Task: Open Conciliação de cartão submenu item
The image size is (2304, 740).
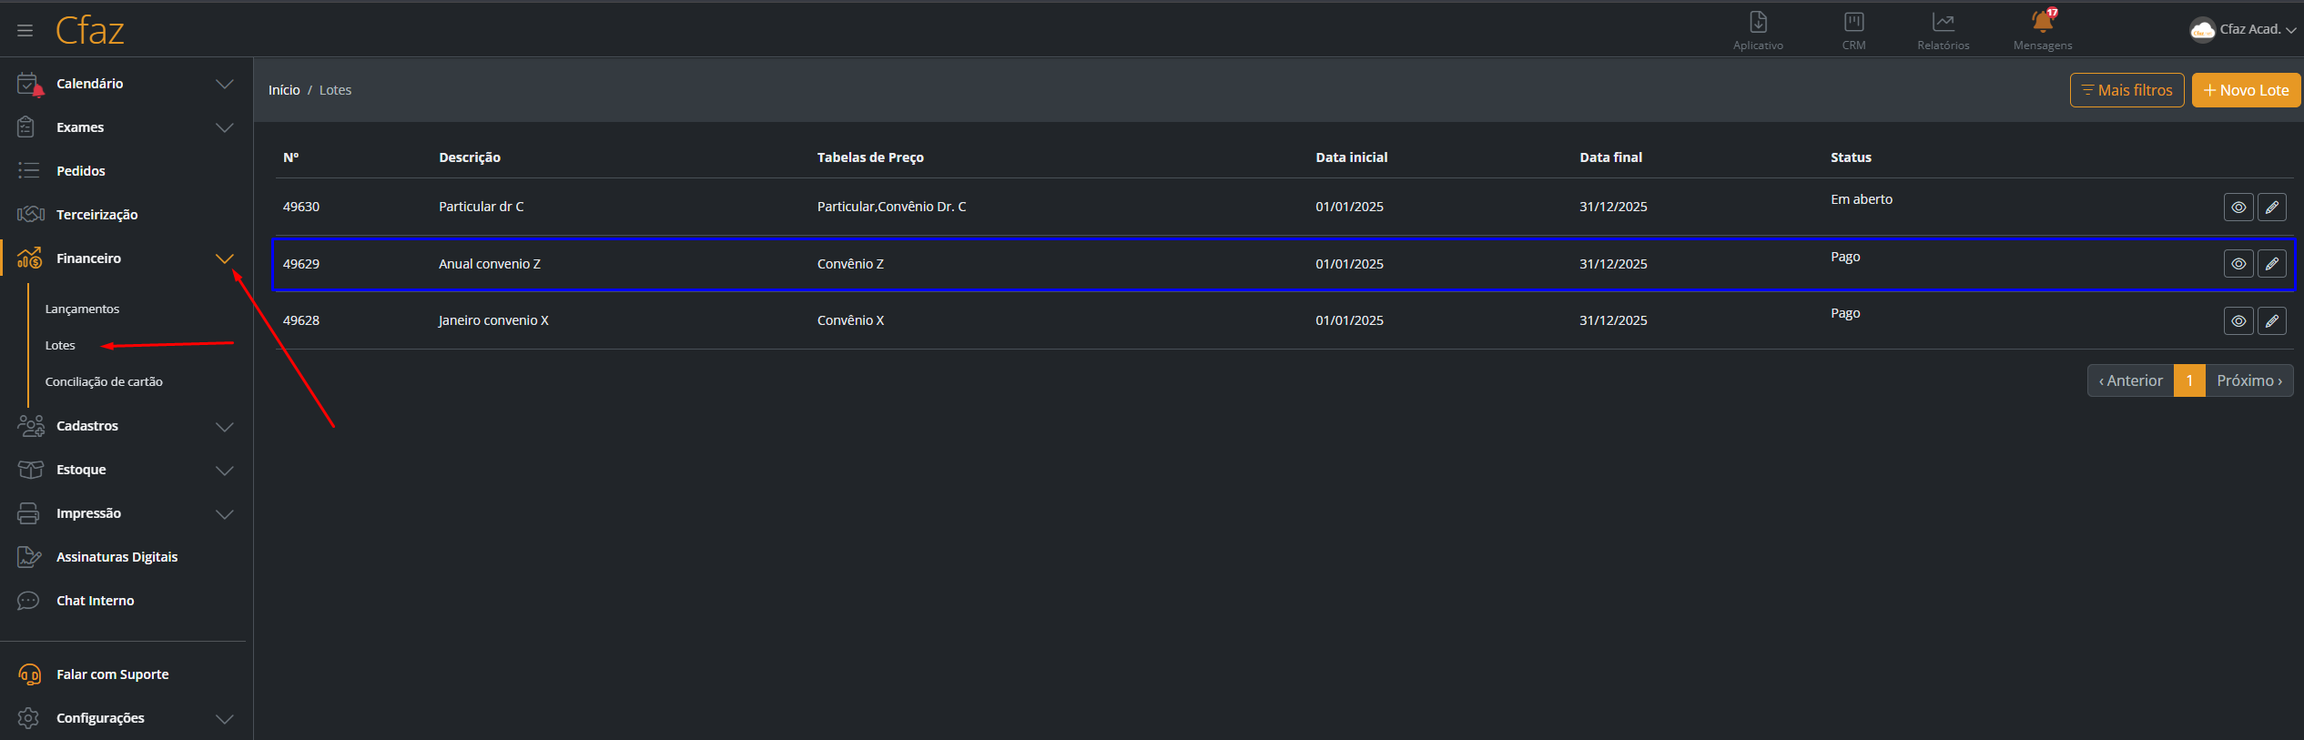Action: 104,382
